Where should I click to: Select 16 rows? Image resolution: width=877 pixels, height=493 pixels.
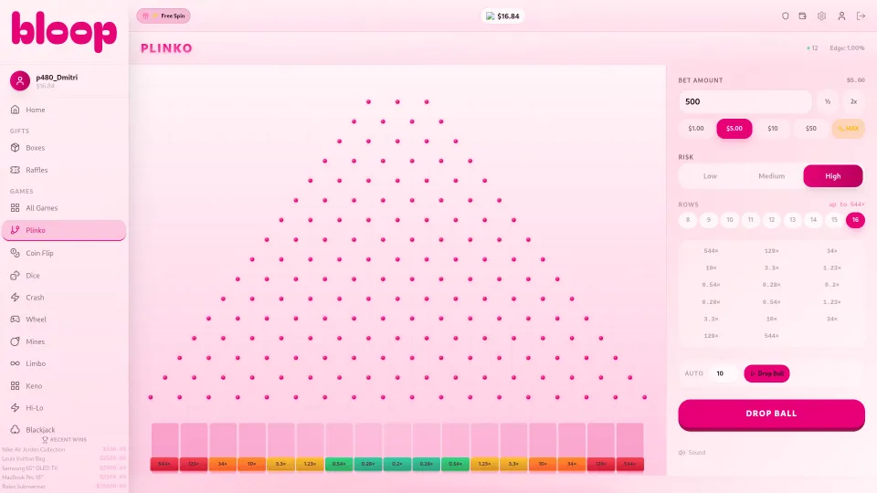(855, 220)
